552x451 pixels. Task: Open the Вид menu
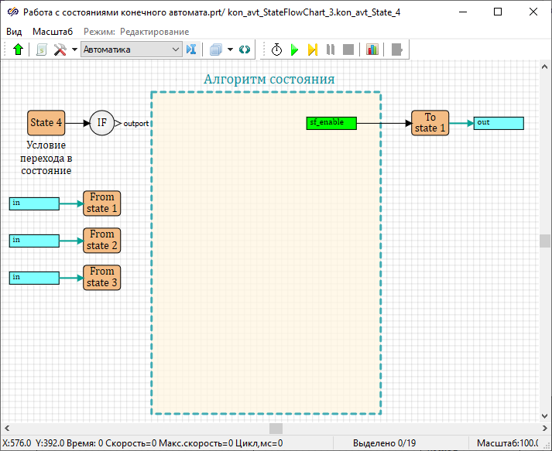(14, 31)
